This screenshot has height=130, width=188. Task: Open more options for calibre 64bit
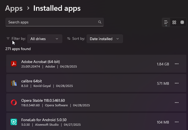coord(176,83)
